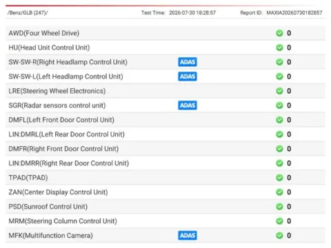
Task: Click the ADAS badge for Right Headlamp
Action: point(188,62)
